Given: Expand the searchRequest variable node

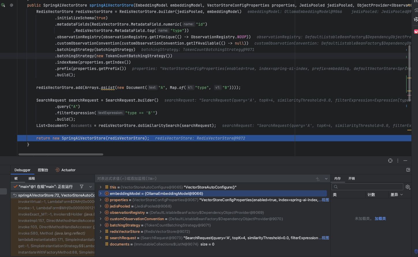Looking at the screenshot, I should 101,238.
